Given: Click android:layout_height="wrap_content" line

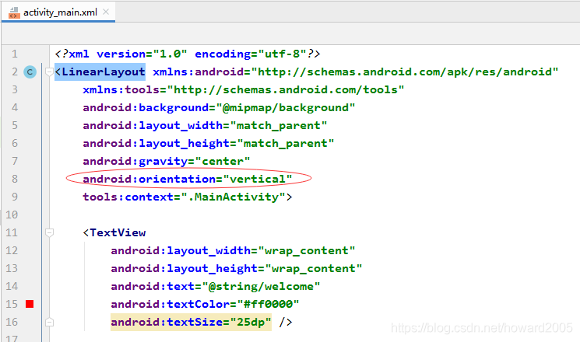Looking at the screenshot, I should 237,268.
